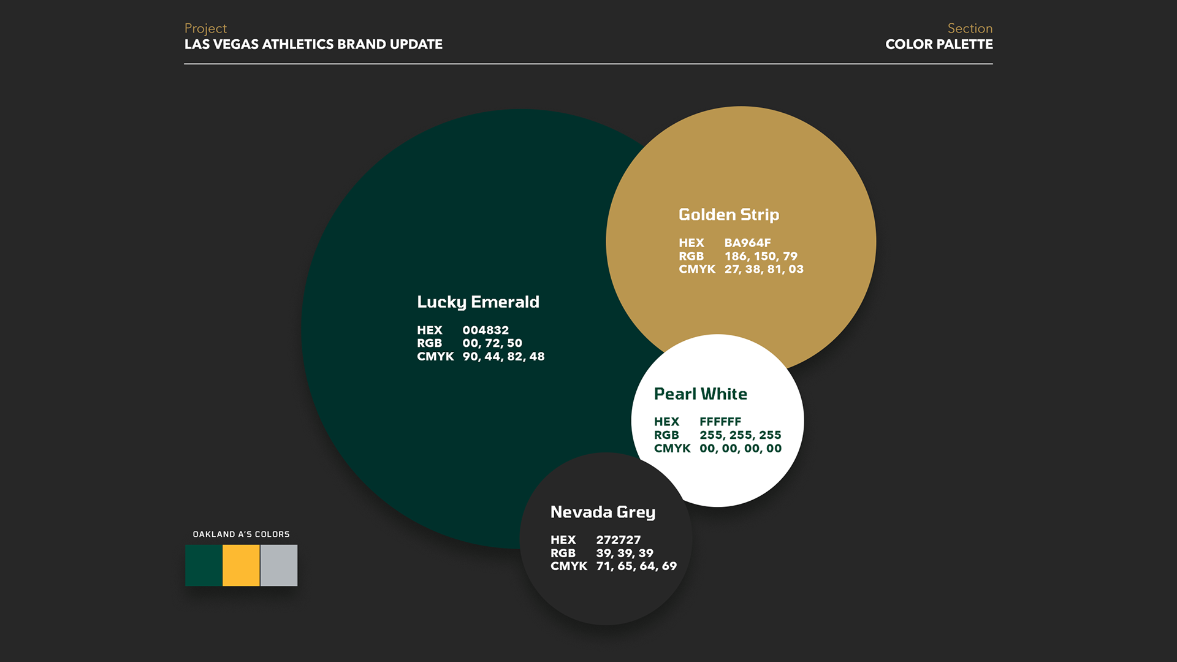The width and height of the screenshot is (1177, 662).
Task: Click 'LAS VEGAS ATHLETICS BRAND UPDATE' title
Action: [313, 45]
